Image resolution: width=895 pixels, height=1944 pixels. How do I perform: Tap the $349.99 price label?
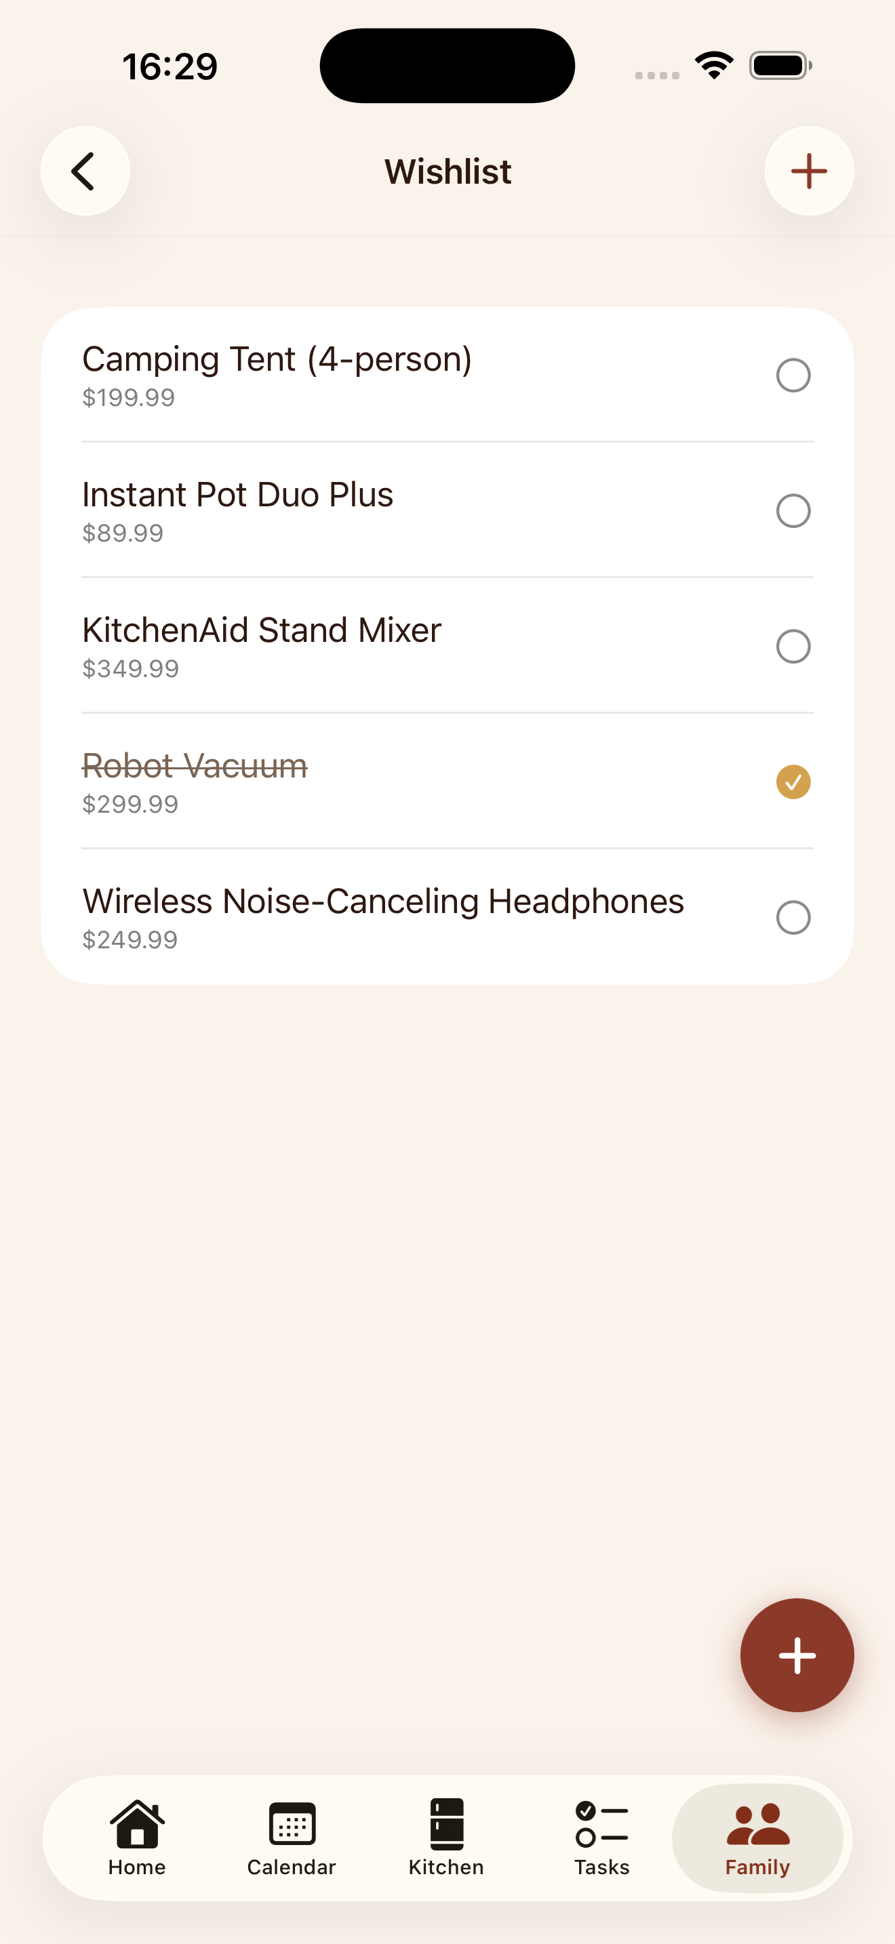(131, 668)
